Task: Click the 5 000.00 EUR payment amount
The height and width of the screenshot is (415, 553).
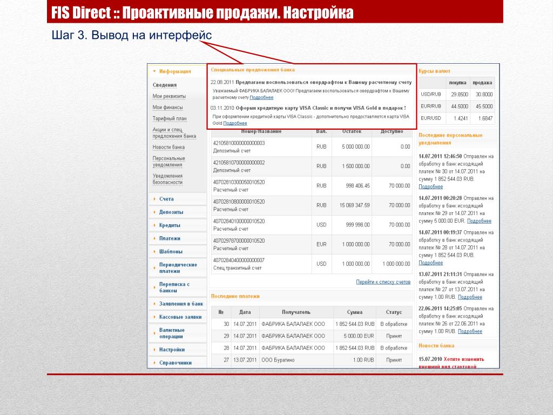Action: (x=359, y=336)
